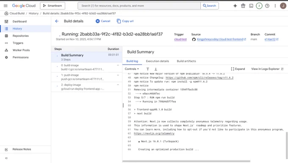Open Gemini AI assistant sparkle icon
The height and width of the screenshot is (163, 288).
click(x=235, y=5)
